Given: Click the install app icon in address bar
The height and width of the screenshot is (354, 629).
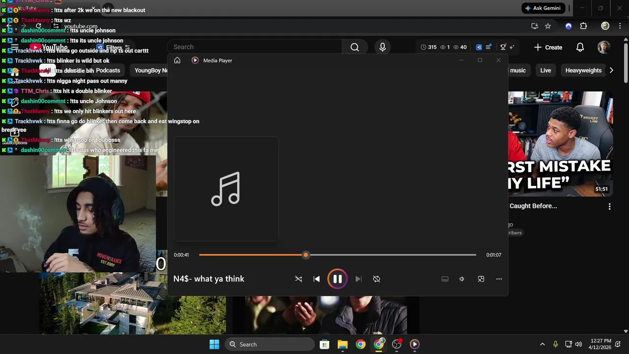Looking at the screenshot, I should (535, 26).
